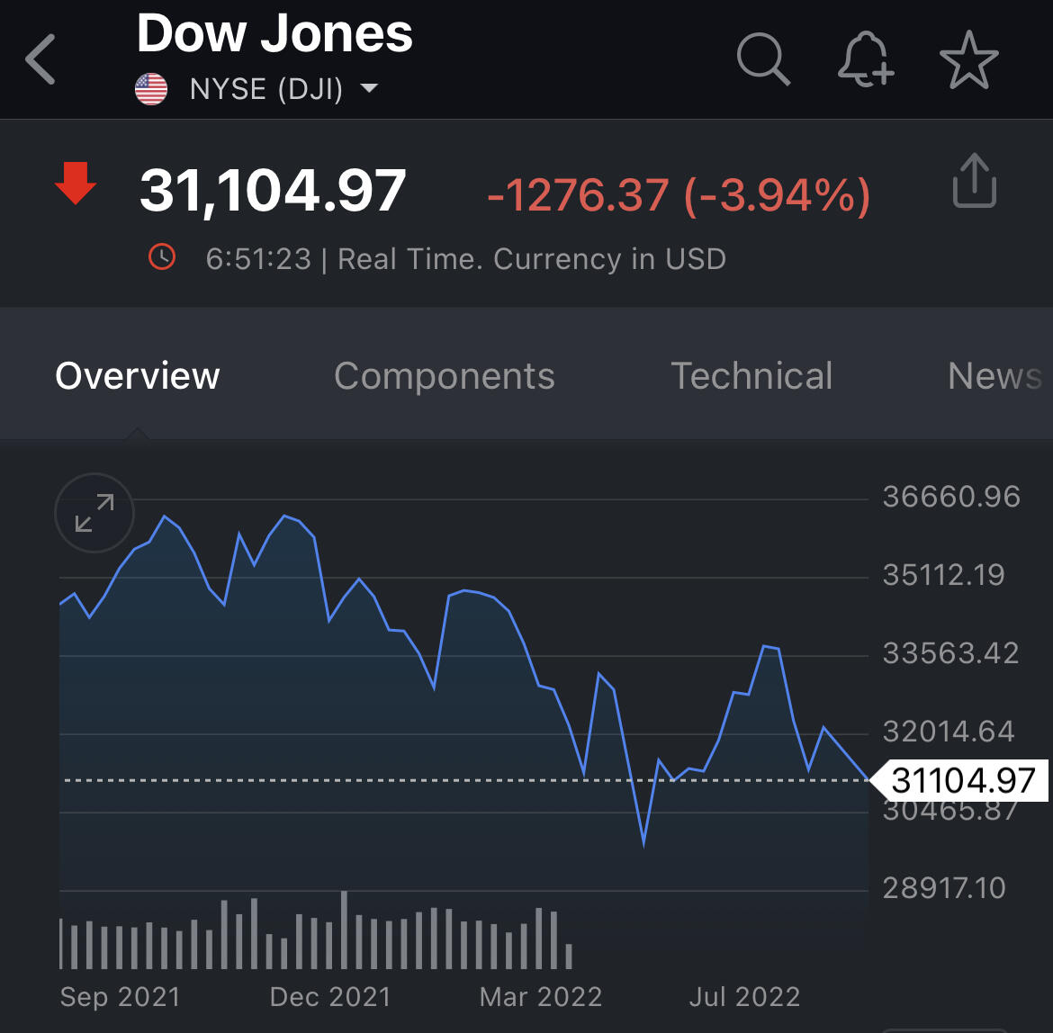This screenshot has height=1033, width=1053.
Task: Tap the -1276.37 (-3.94%) change value
Action: pos(679,196)
